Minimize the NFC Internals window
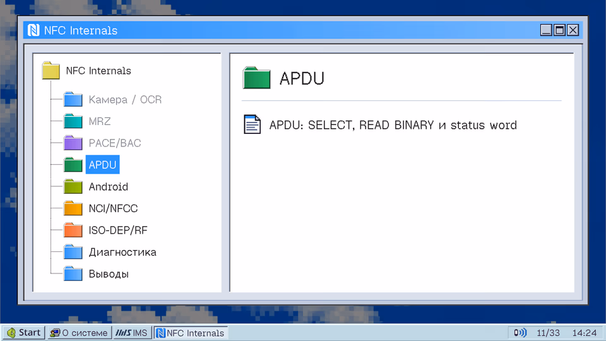 (x=546, y=30)
